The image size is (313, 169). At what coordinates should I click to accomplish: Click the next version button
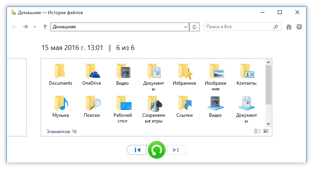tap(176, 150)
